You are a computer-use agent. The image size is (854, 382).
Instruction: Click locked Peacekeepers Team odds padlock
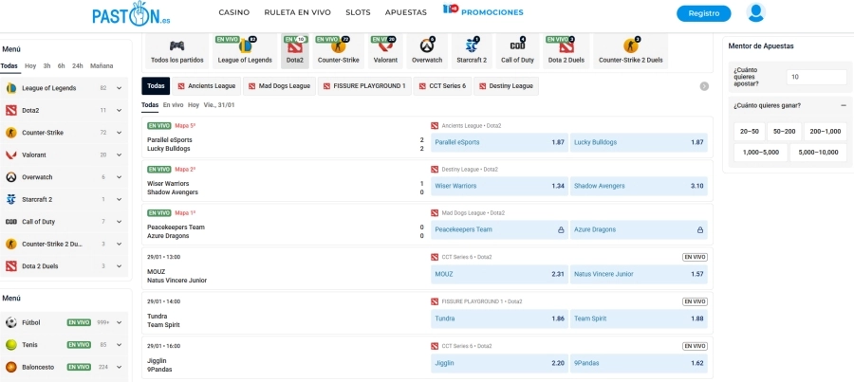tap(561, 230)
